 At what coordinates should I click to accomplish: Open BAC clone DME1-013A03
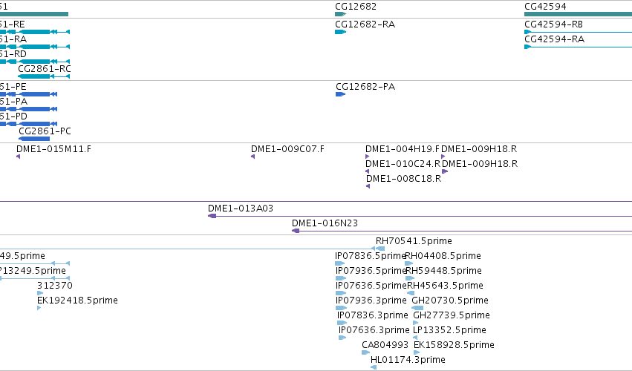(241, 209)
